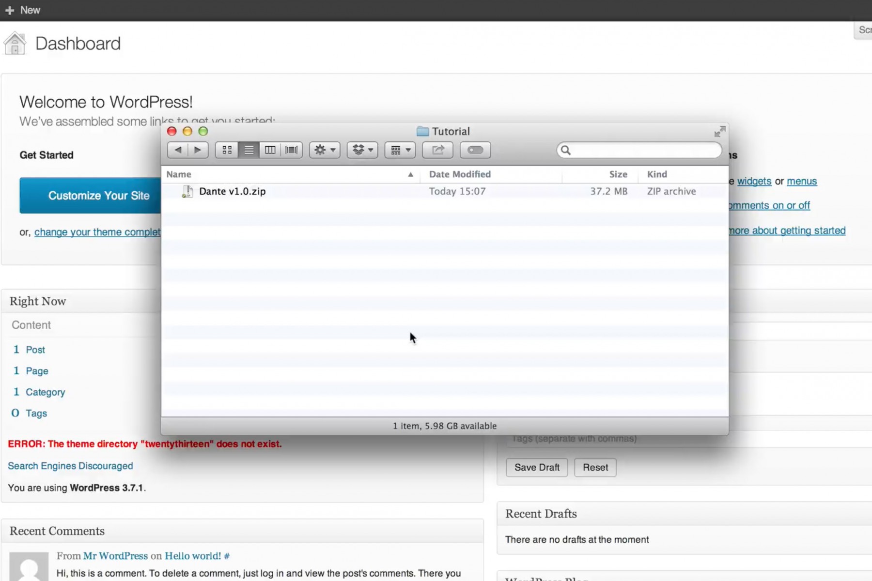Click the '1 item, 5.98 GB available' status
Screen dimensions: 872x581
(445, 426)
